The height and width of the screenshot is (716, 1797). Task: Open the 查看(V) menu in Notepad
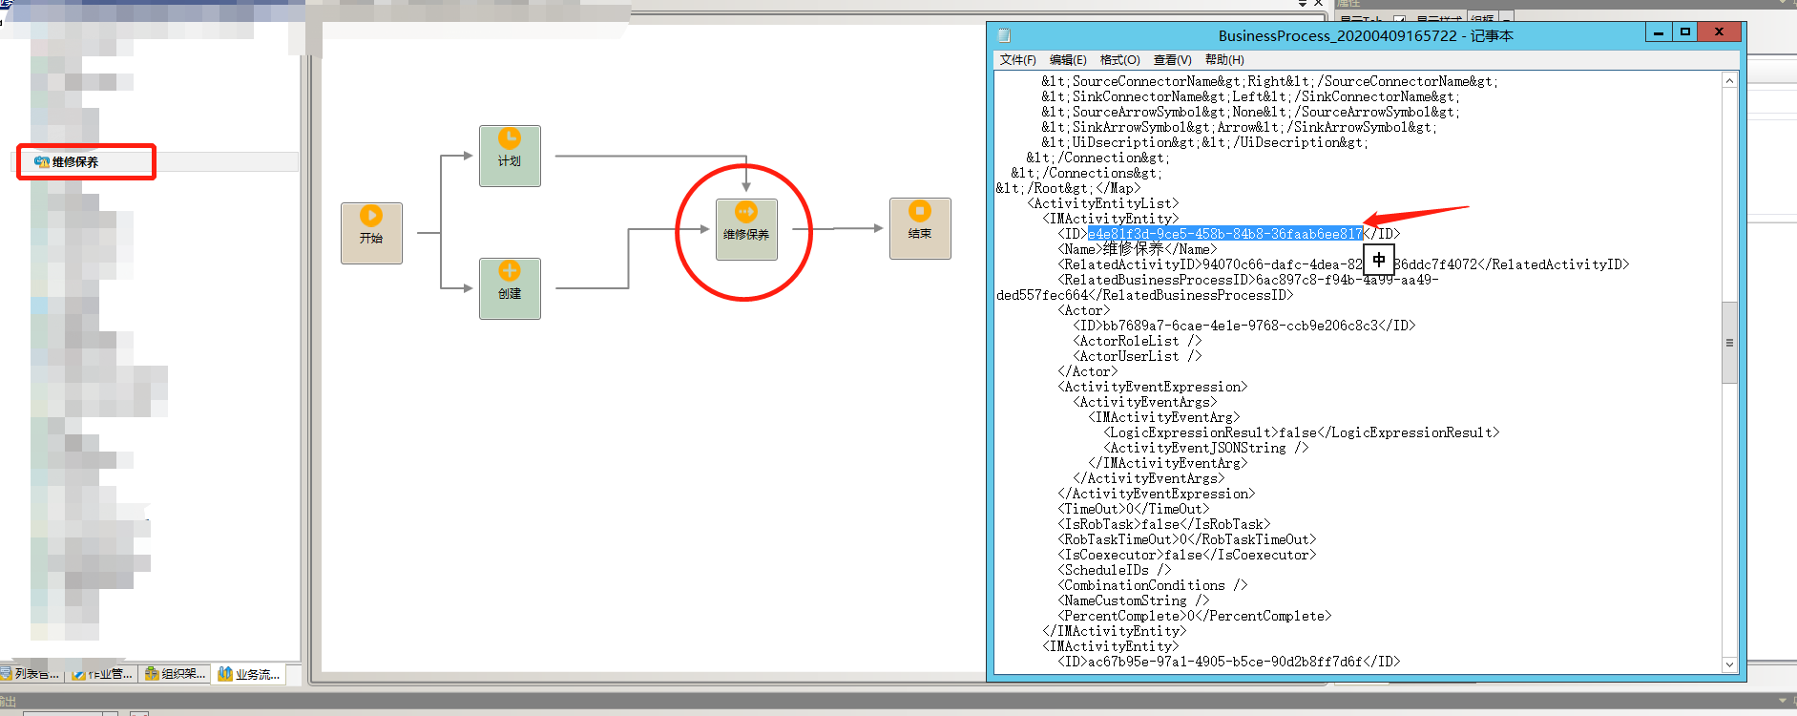[x=1172, y=60]
